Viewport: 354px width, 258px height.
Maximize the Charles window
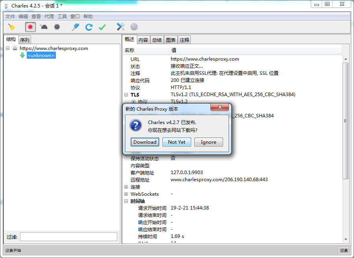327,4
